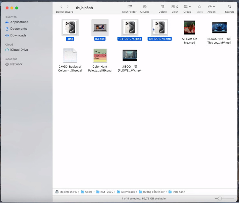Image resolution: width=239 pixels, height=203 pixels.
Task: Click the New Folder toolbar icon
Action: coord(129,7)
